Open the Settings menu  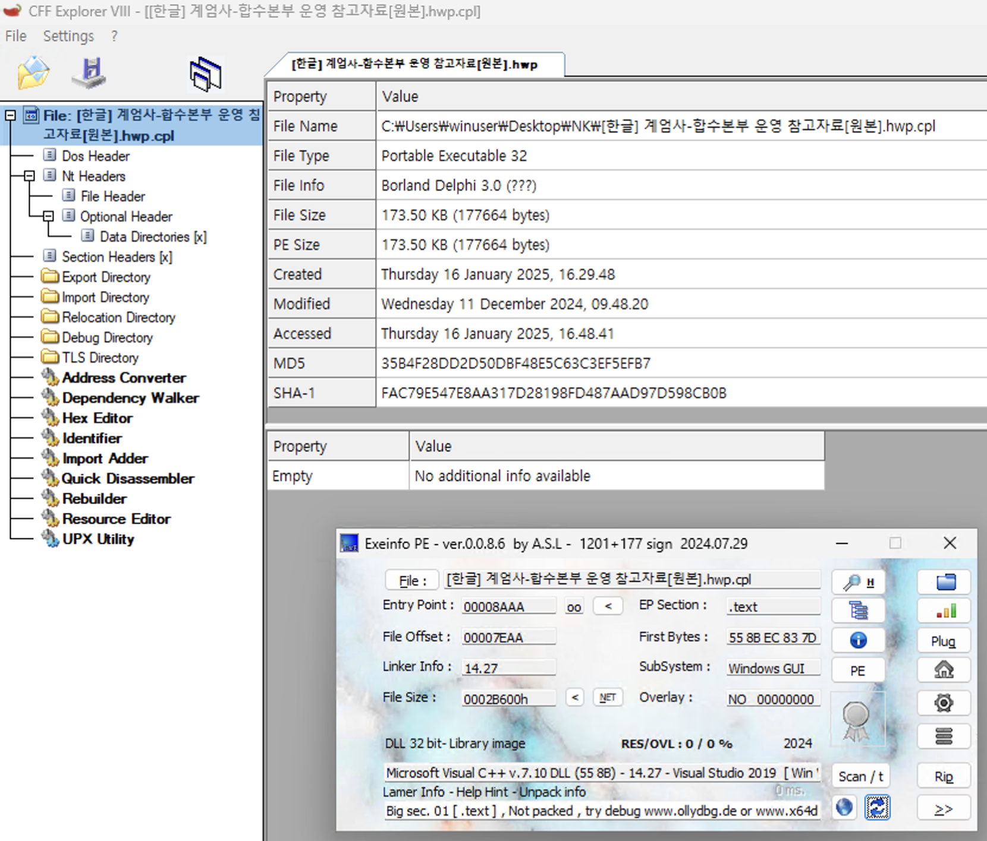[68, 36]
